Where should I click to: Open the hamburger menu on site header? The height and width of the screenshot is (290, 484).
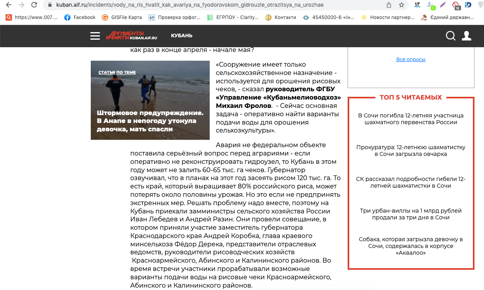[x=95, y=36]
